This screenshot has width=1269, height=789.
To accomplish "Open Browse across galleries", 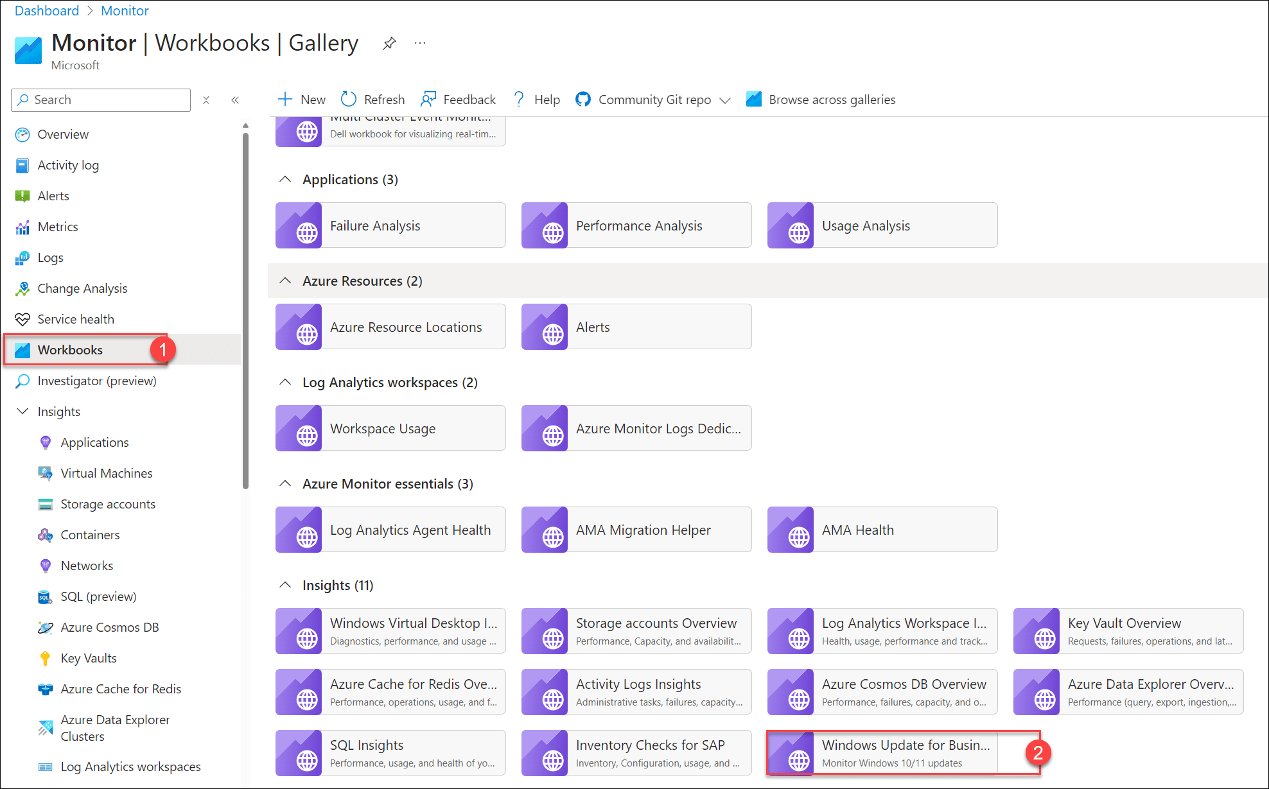I will [821, 100].
